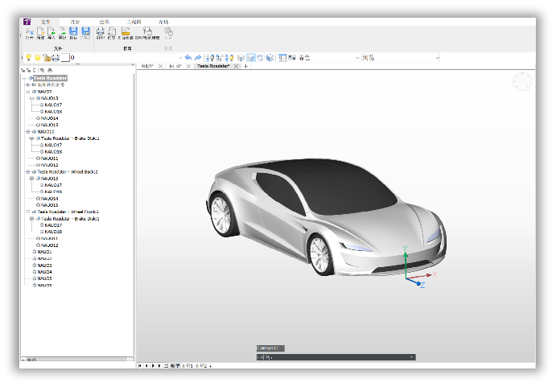Collapse the Tesla Roadster - Wheel Front:2 node
Image resolution: width=556 pixels, height=387 pixels.
coord(27,212)
